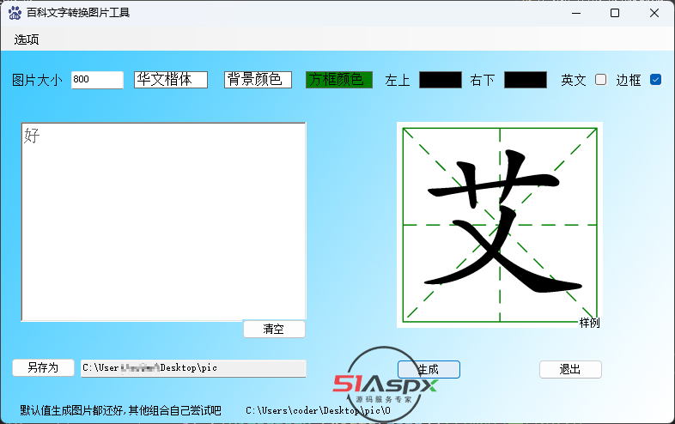Click the 生成 button
The width and height of the screenshot is (675, 424).
429,369
